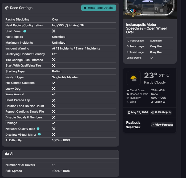Click the 'Oval' racing discipline value

click(55, 19)
